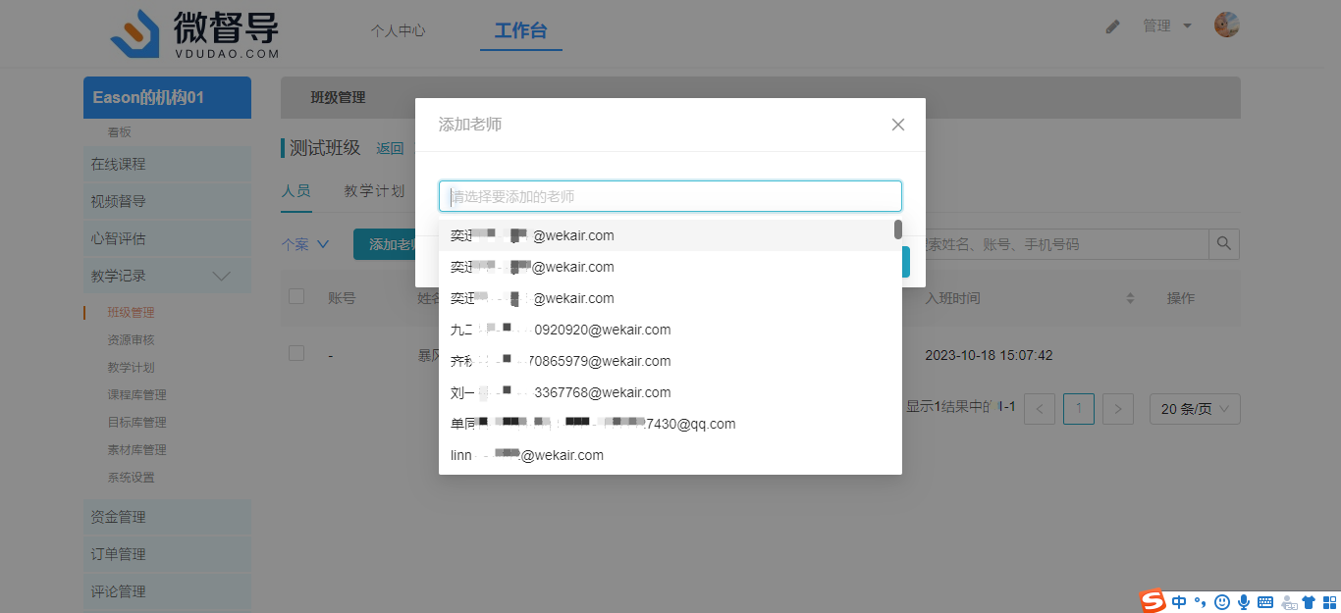Select the 教学计划 tab
Screen dimensions: 1341x613
(x=374, y=191)
